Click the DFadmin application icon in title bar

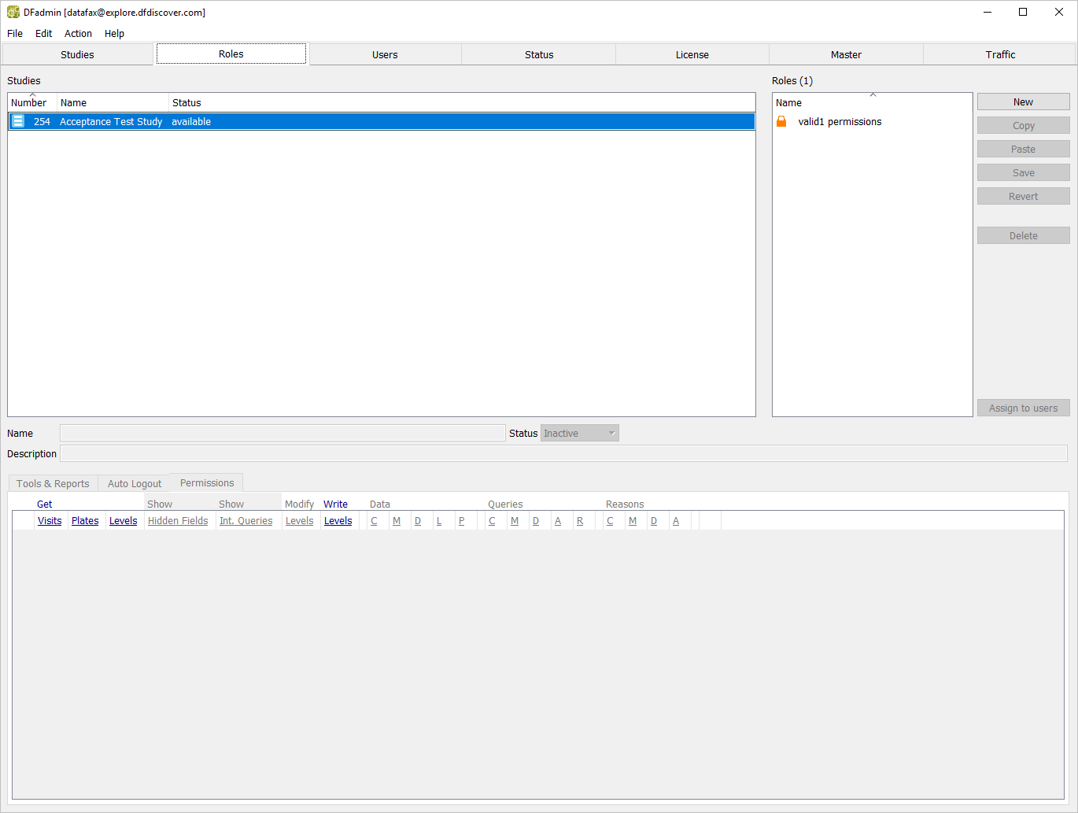[x=13, y=13]
